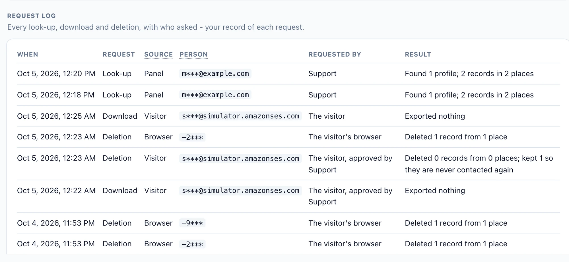Viewport: 569px width, 262px height.
Task: Click "The visitor's browser" in the -9*** row
Action: tap(345, 223)
